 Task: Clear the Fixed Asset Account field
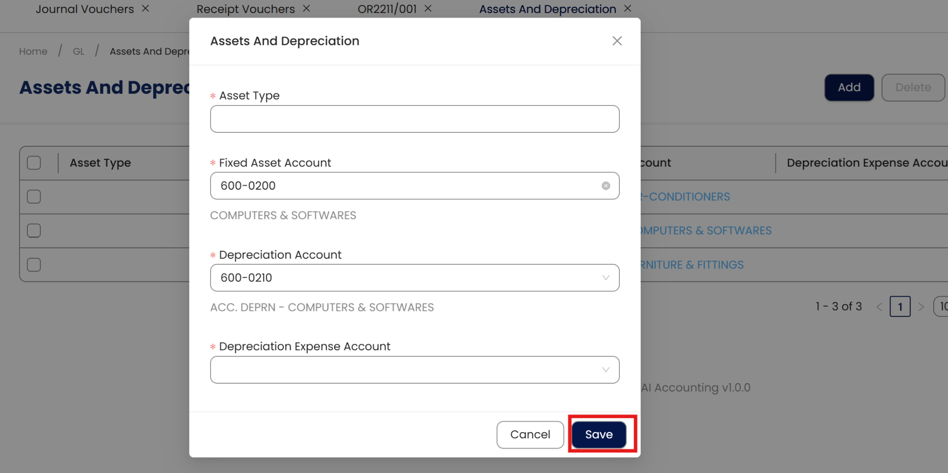tap(605, 186)
